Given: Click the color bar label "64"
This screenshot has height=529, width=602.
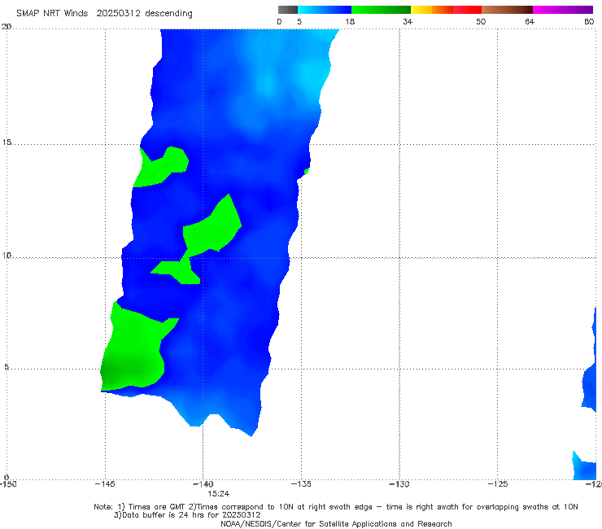Looking at the screenshot, I should pyautogui.click(x=530, y=21).
